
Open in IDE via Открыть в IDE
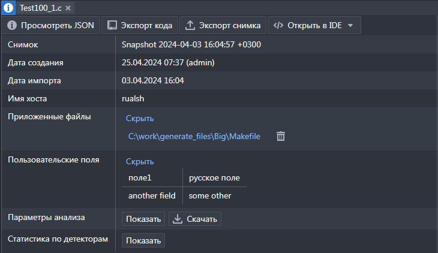(314, 25)
